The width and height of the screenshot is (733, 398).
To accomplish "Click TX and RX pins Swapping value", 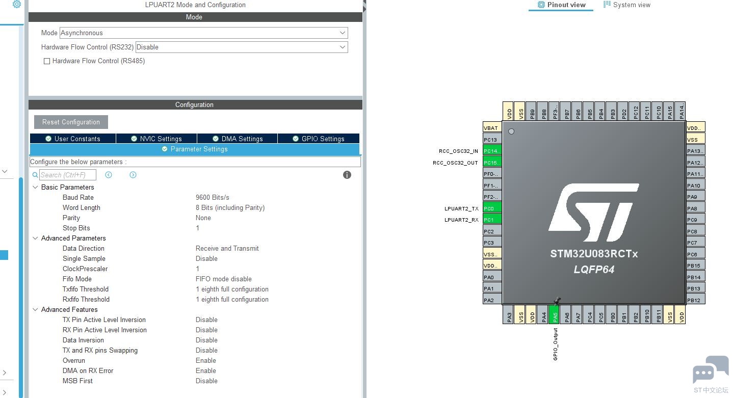I will (206, 350).
